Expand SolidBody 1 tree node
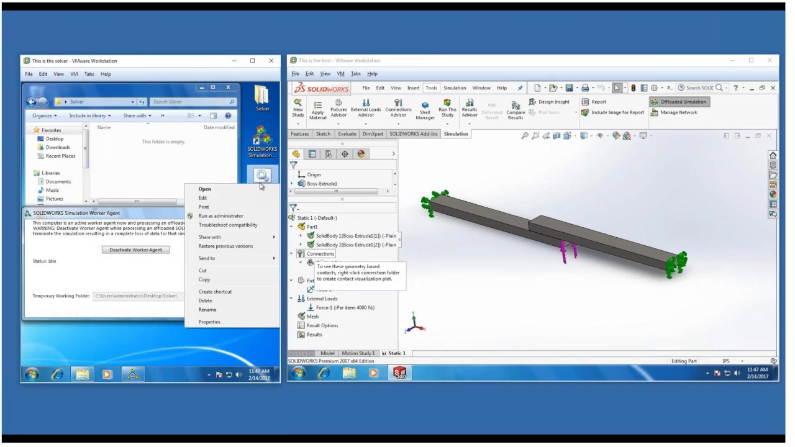The width and height of the screenshot is (795, 447). point(301,236)
